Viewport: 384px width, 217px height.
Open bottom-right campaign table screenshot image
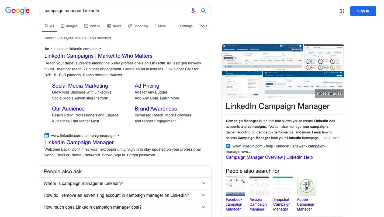tap(303, 85)
